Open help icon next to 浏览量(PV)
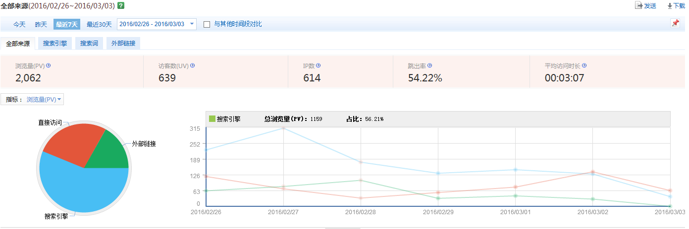 (x=49, y=66)
